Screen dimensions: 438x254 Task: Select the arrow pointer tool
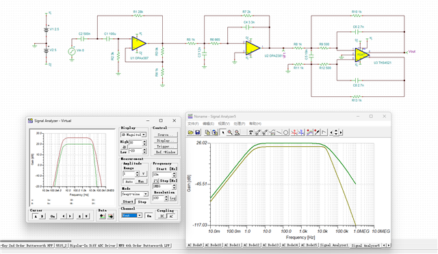point(223,132)
